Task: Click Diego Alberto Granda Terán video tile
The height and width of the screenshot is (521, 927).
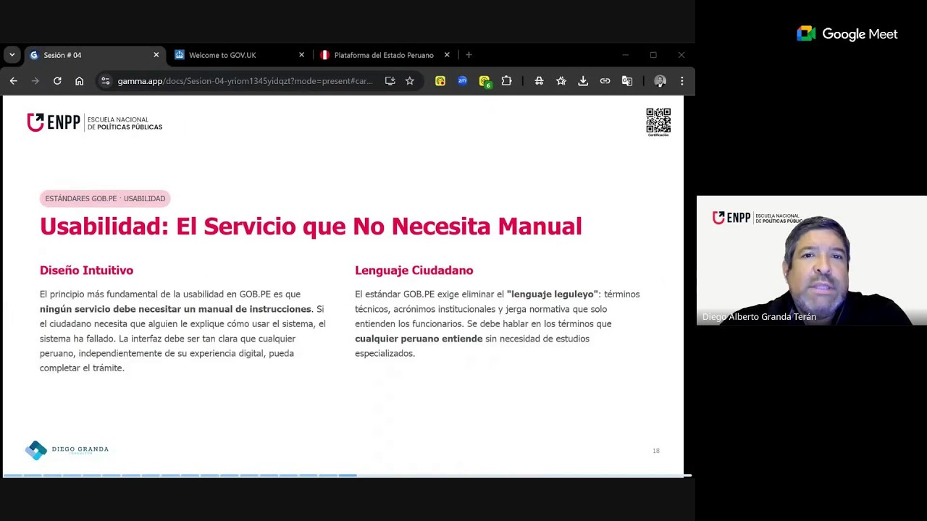Action: coord(812,260)
